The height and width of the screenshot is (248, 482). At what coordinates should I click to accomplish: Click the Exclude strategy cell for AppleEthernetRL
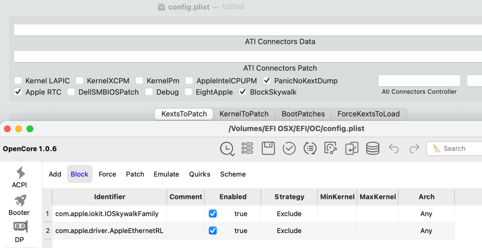click(289, 231)
